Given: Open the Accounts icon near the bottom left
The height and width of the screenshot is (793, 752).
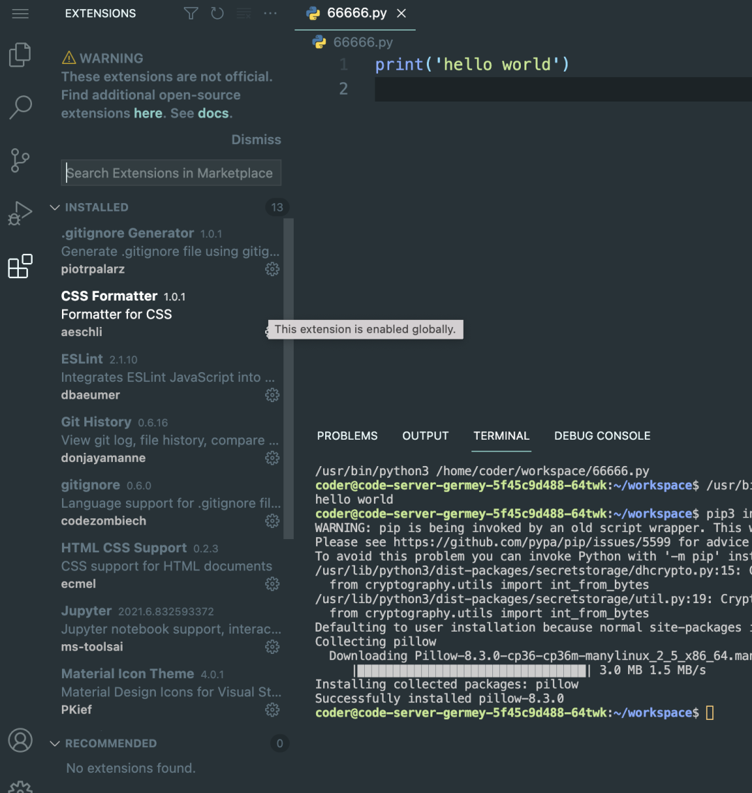Looking at the screenshot, I should point(20,740).
